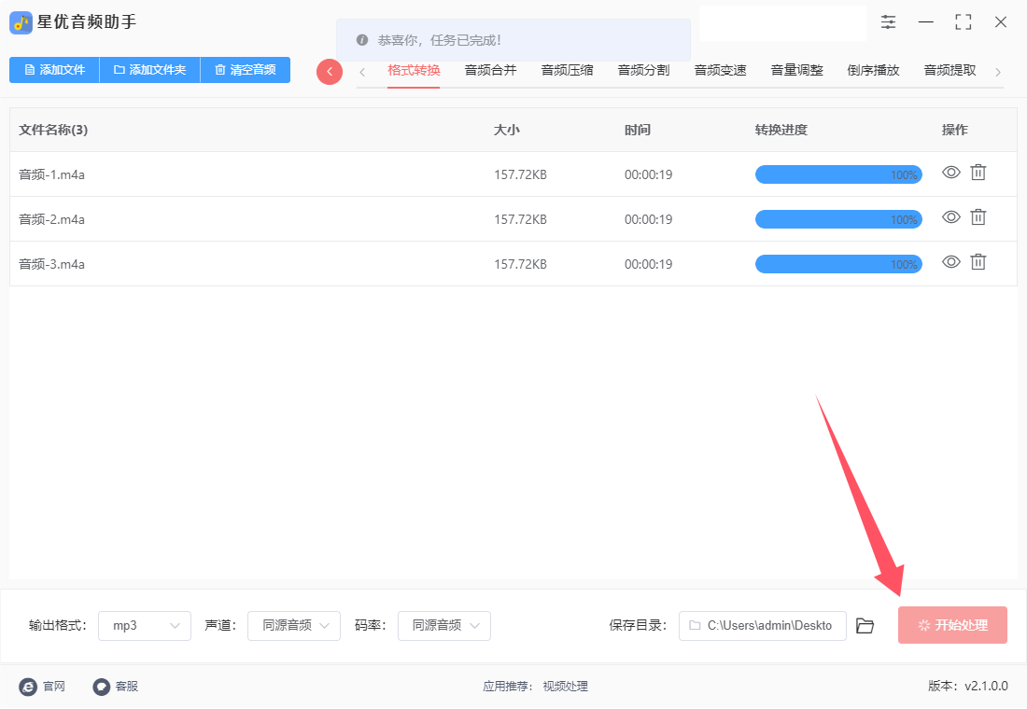Open the settings sliders icon in title bar
Image resolution: width=1027 pixels, height=709 pixels.
click(888, 22)
